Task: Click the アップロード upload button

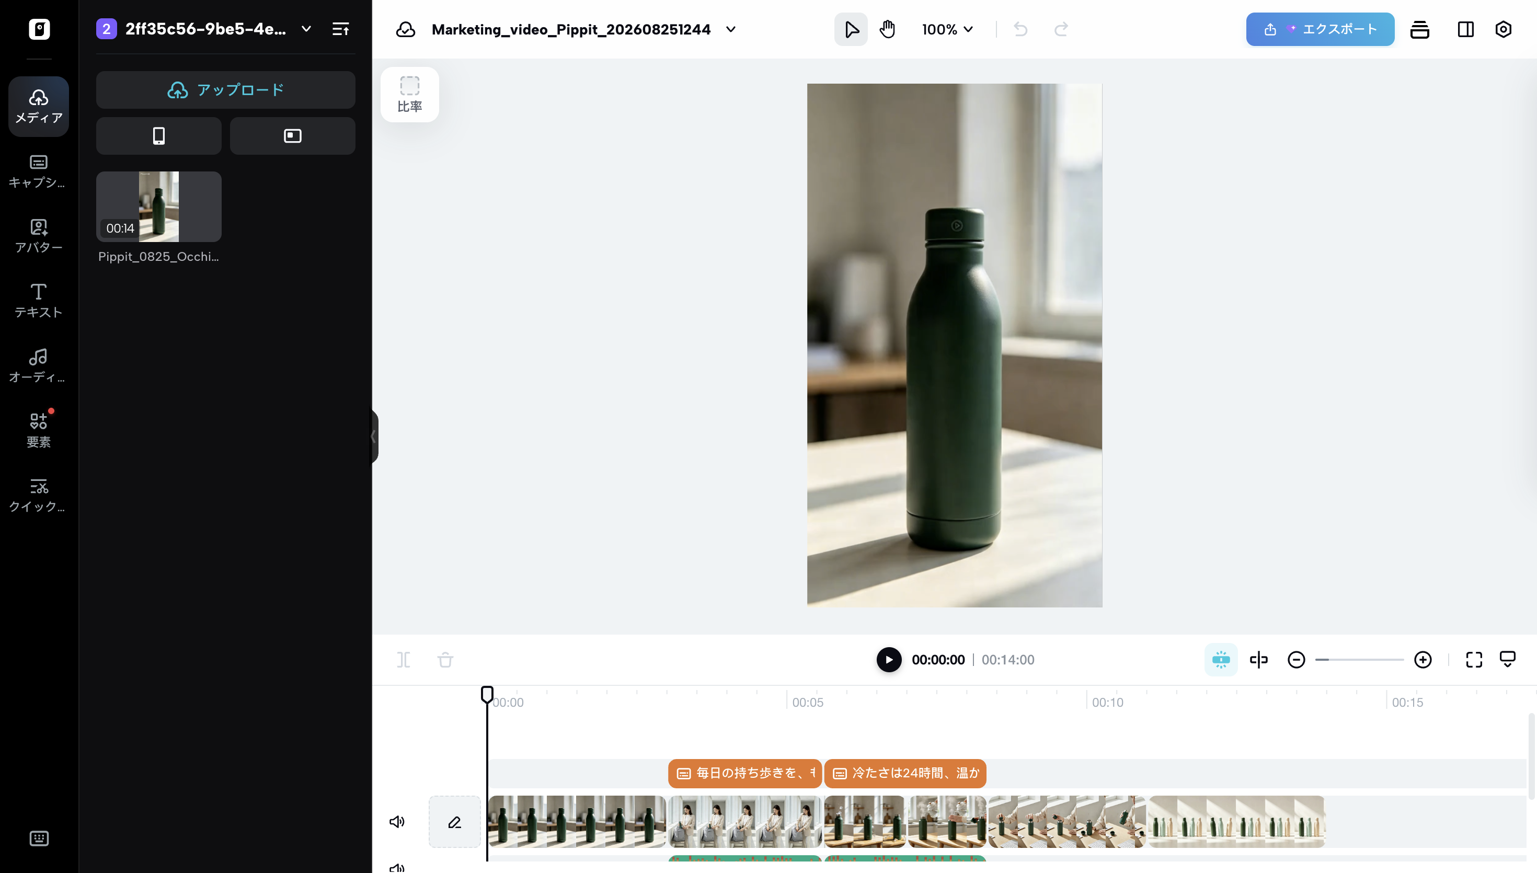Action: [x=225, y=90]
